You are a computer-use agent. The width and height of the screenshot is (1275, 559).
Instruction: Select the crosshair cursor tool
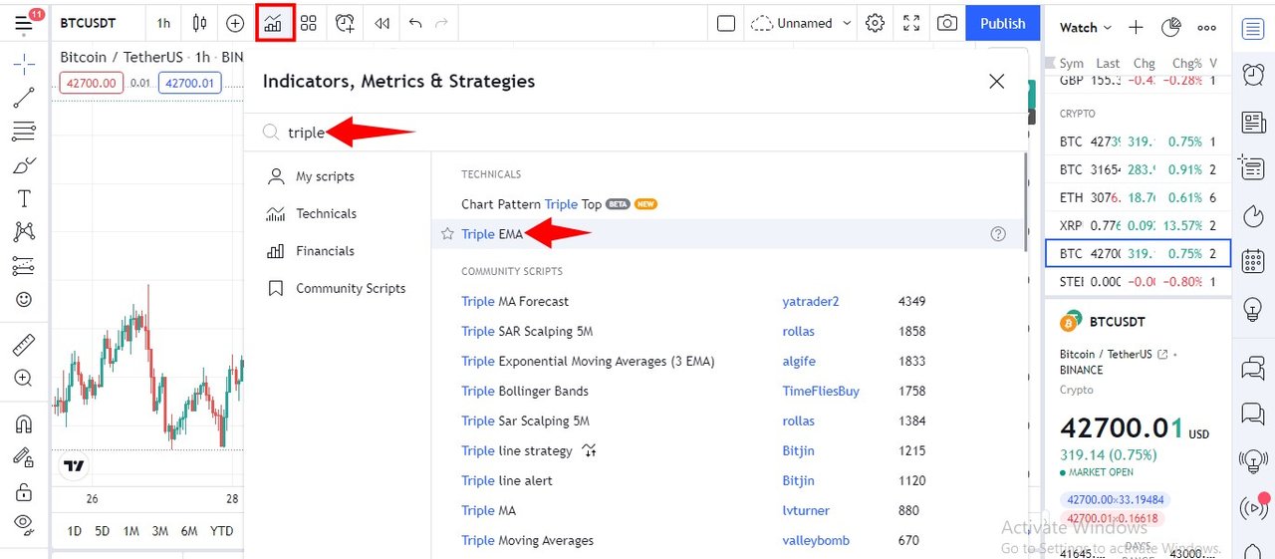point(24,65)
